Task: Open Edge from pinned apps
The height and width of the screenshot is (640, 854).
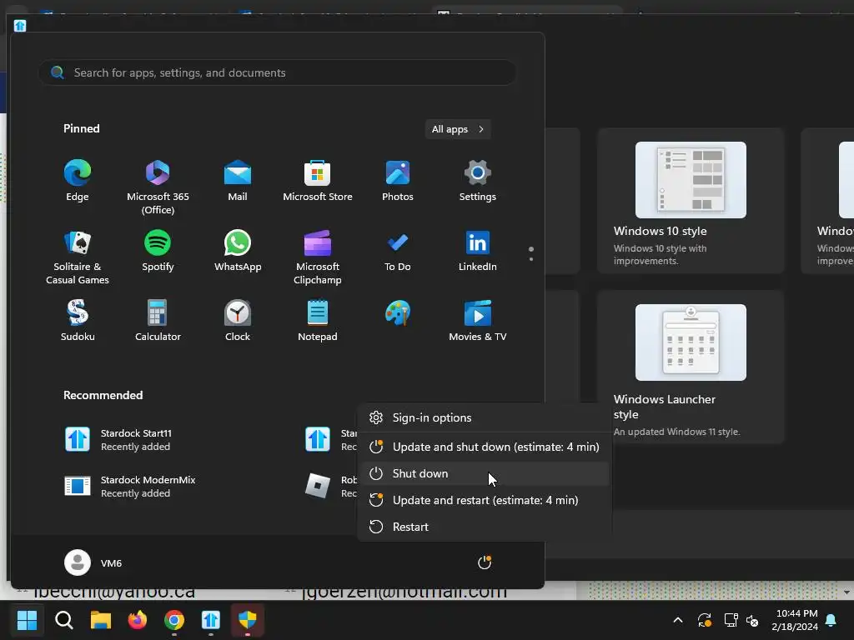Action: click(x=78, y=181)
